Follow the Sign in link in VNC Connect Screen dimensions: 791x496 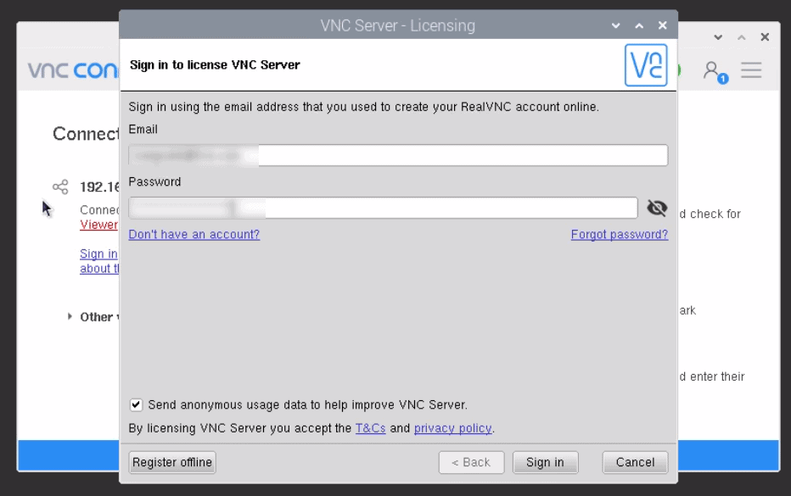[98, 254]
